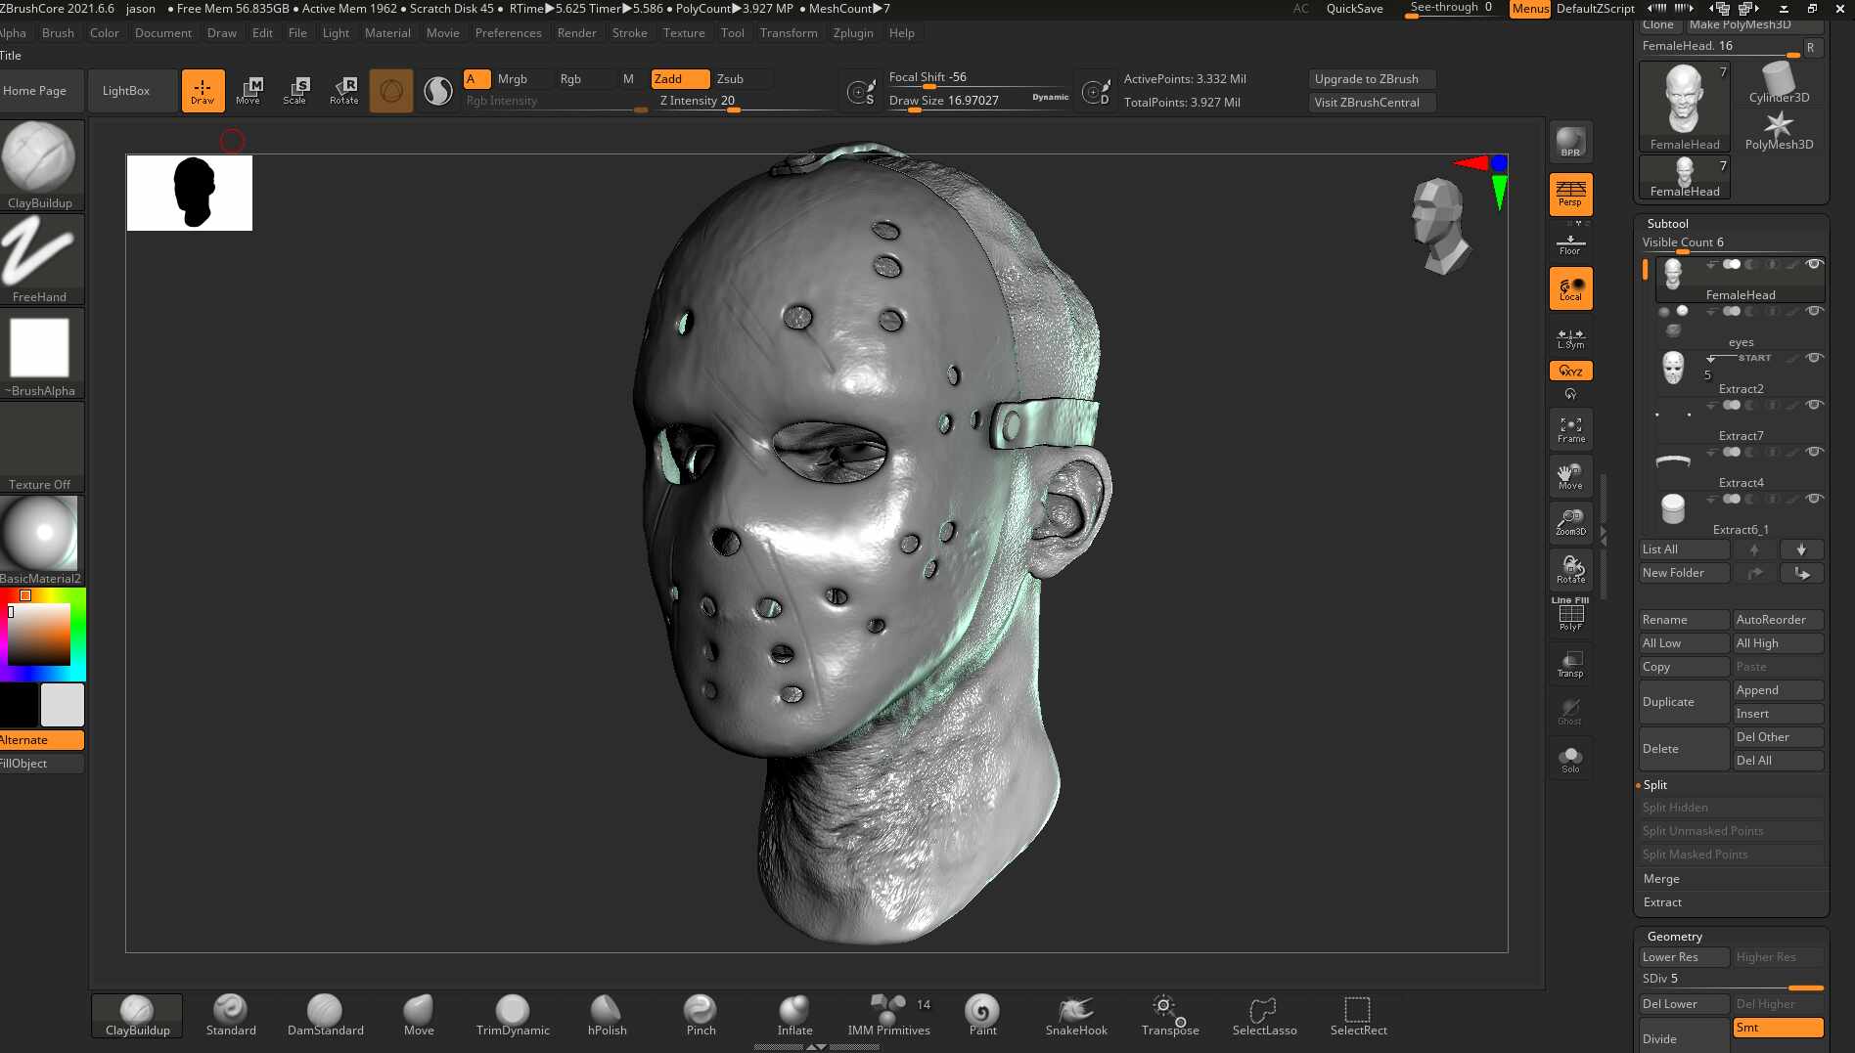
Task: Select the DamStandard brush icon
Action: pos(325,1015)
